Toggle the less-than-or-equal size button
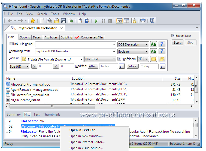The height and width of the screenshot is (151, 206). tap(56, 66)
